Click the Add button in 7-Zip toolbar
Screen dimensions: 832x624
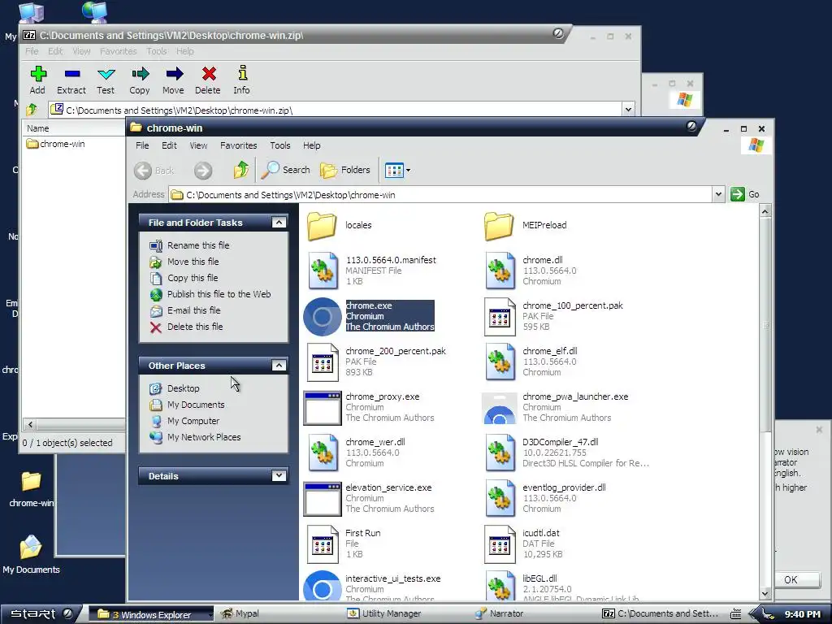(37, 80)
